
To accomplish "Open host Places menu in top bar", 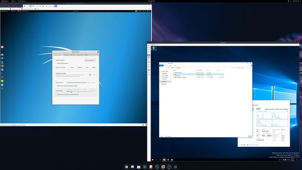I will click(x=14, y=1).
